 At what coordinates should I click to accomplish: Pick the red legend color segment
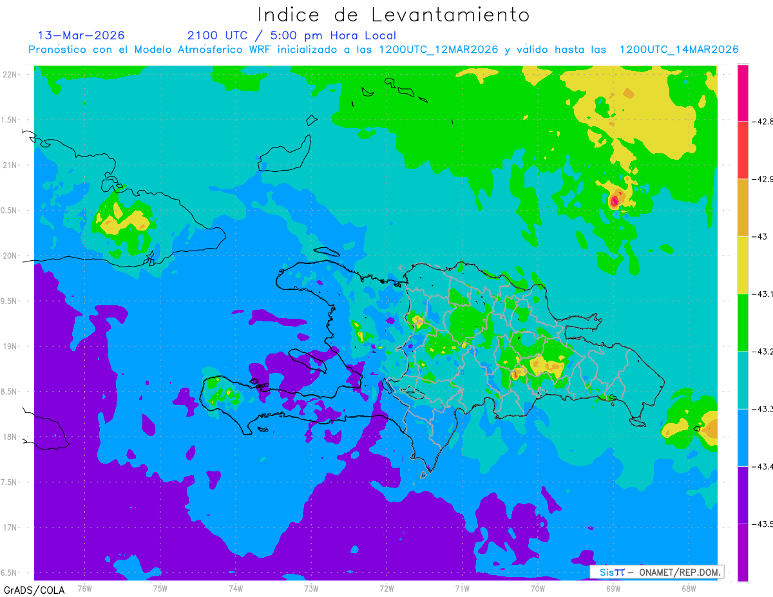tap(743, 150)
